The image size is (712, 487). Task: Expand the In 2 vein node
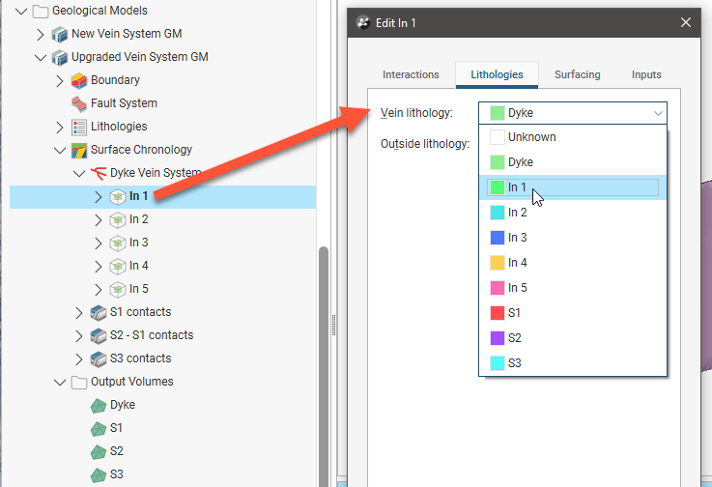99,219
